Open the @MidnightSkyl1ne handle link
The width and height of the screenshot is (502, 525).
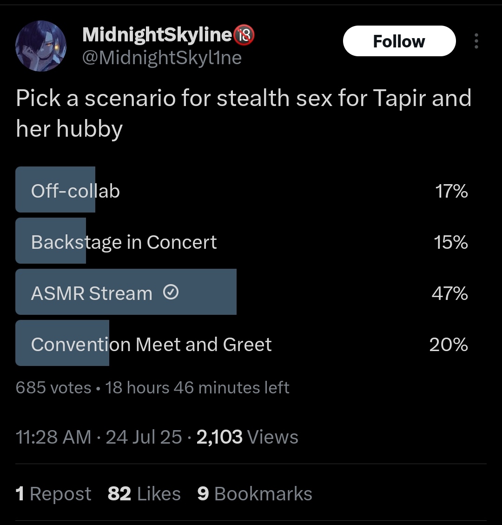(x=162, y=58)
